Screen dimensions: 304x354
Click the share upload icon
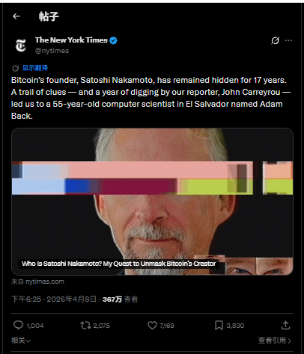(285, 325)
